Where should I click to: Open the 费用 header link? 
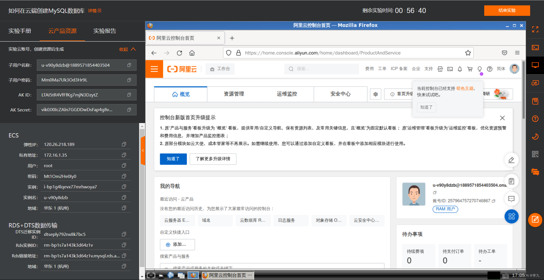[x=369, y=69]
